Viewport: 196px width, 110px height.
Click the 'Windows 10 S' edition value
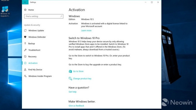(87, 19)
